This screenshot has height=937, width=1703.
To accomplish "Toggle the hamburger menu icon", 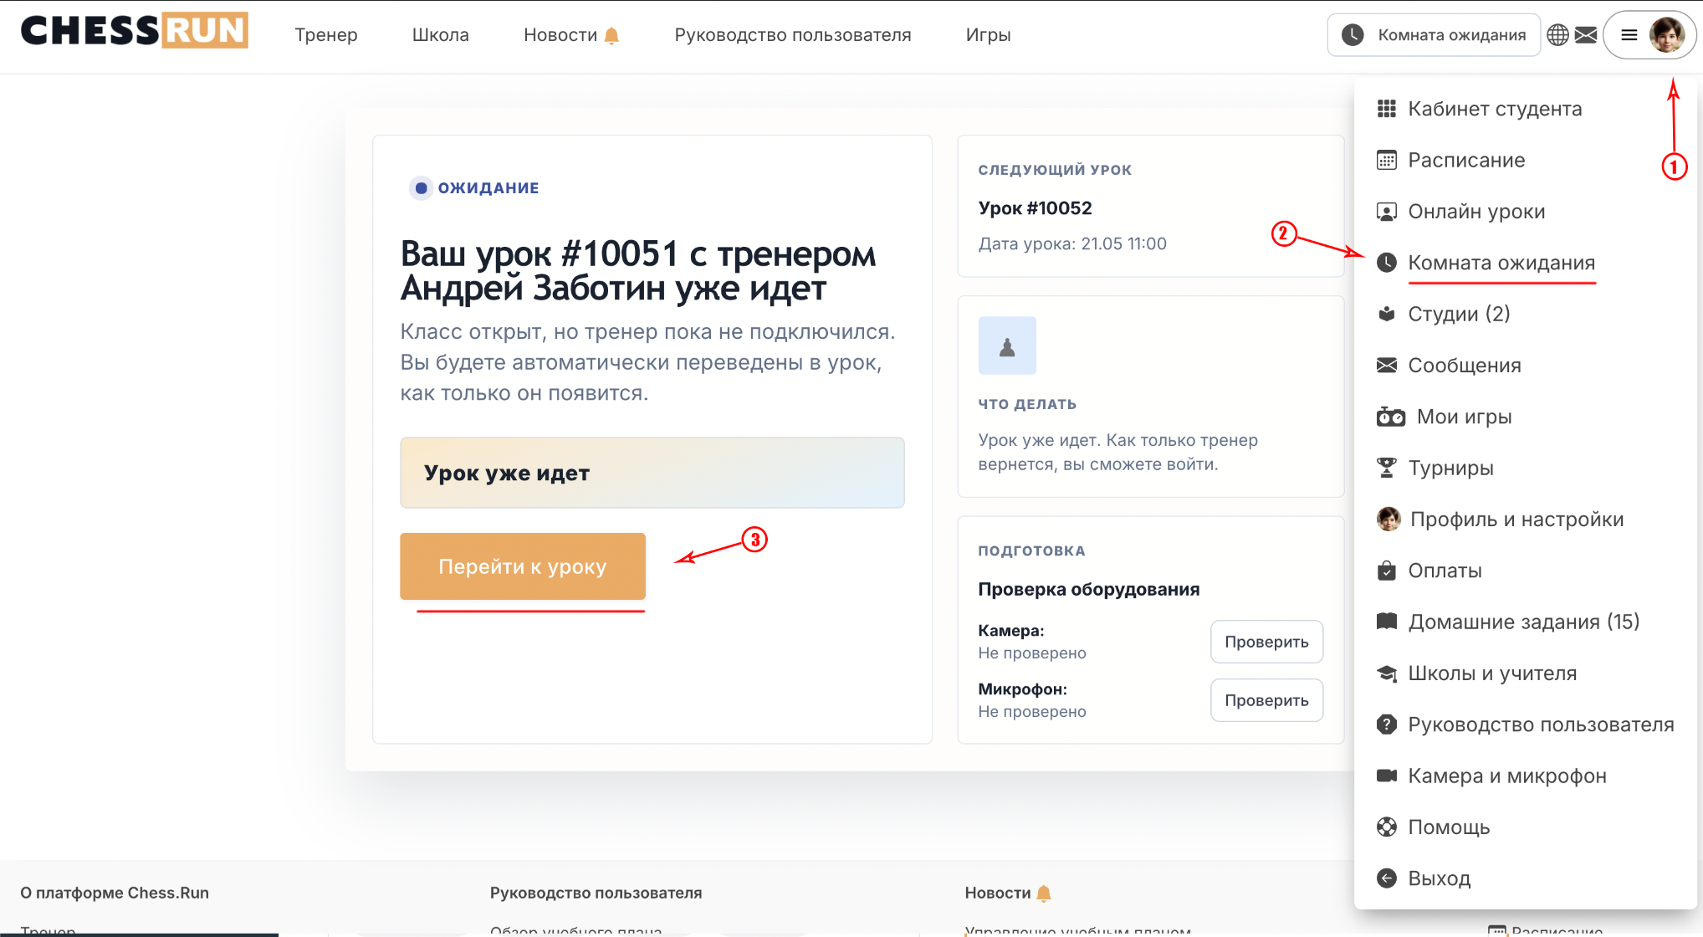I will click(x=1629, y=35).
